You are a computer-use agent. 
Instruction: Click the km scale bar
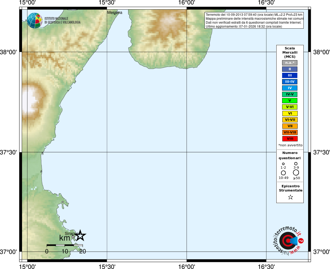pyautogui.click(x=64, y=245)
